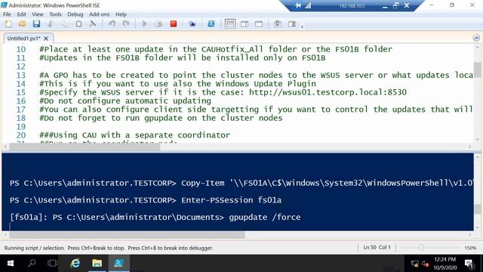Create a new script with the New icon
This screenshot has height=272, width=483.
tap(8, 23)
